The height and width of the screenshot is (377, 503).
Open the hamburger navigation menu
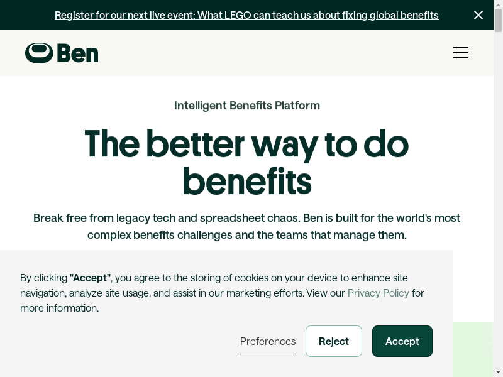[461, 53]
